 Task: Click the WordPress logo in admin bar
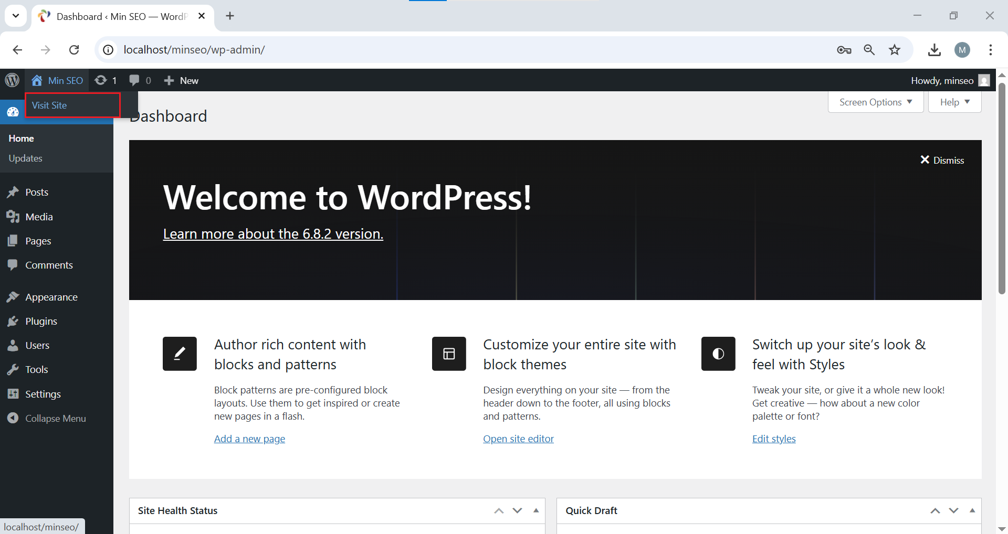12,80
